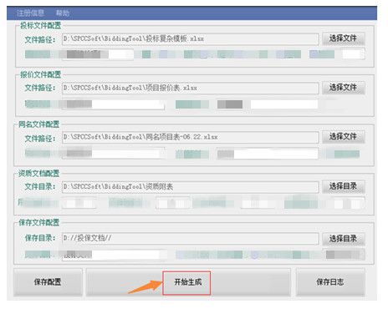This screenshot has width=388, height=309.
Task: Click the 保存日志 button
Action: 330,282
